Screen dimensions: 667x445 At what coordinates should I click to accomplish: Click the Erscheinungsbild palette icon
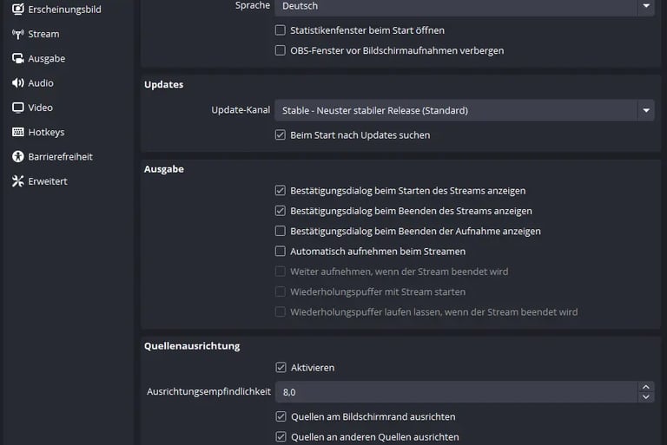18,9
